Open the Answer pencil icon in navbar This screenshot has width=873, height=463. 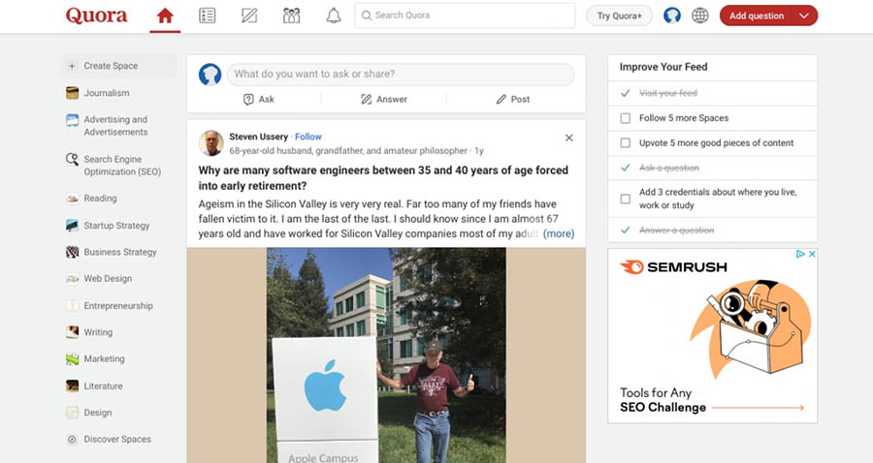[x=249, y=15]
